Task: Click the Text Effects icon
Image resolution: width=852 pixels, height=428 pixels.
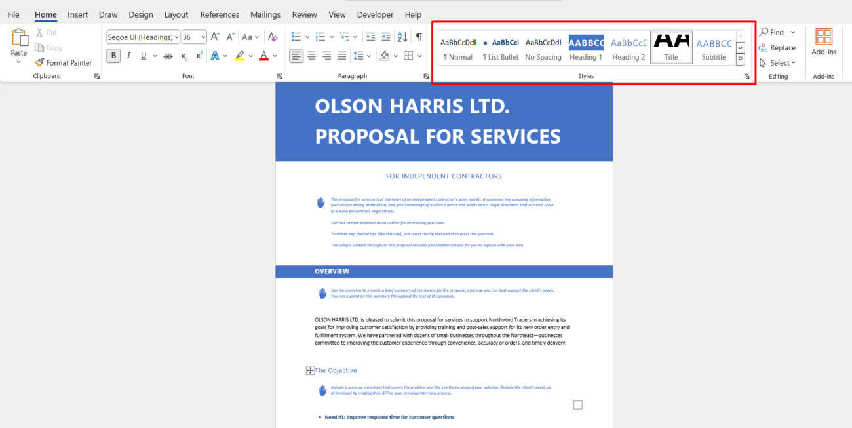Action: [215, 56]
